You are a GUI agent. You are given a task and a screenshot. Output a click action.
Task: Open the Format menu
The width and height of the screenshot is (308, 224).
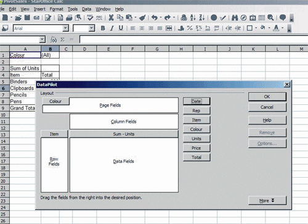point(56,9)
